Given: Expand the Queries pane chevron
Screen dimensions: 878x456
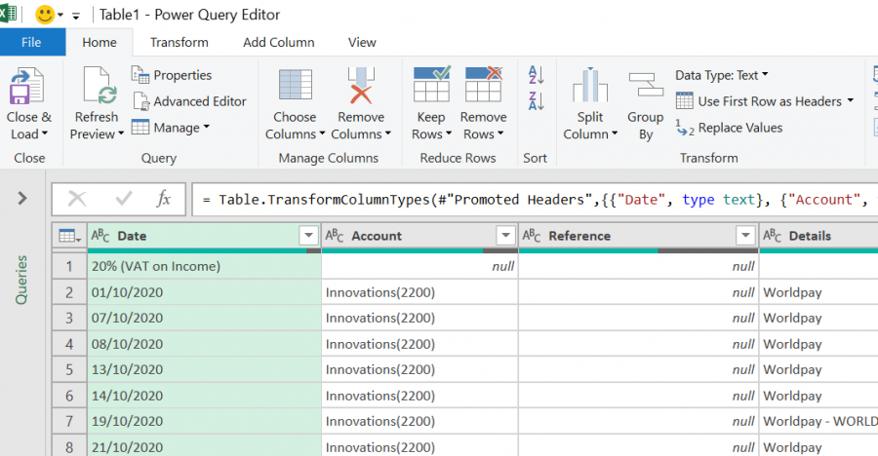Looking at the screenshot, I should tap(21, 198).
